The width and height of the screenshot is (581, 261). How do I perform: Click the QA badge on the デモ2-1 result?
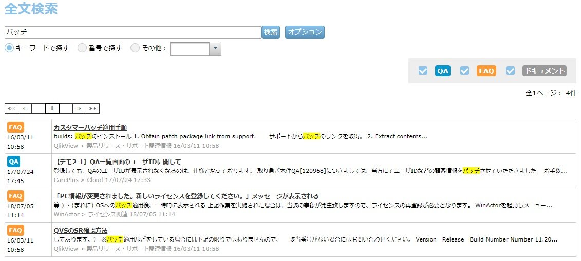click(x=14, y=162)
